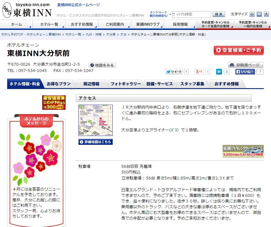Open the ホテル一覧 menu
271x227 pixels.
49,24
